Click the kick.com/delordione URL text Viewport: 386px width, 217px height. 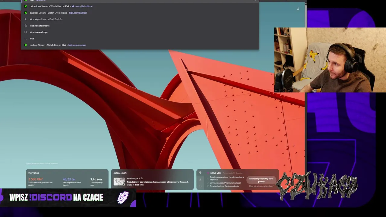[x=82, y=6]
